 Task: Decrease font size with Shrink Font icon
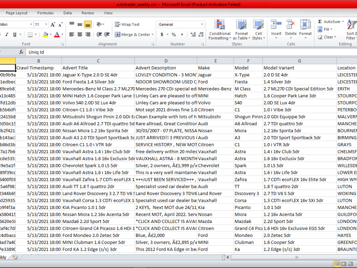coord(60,24)
